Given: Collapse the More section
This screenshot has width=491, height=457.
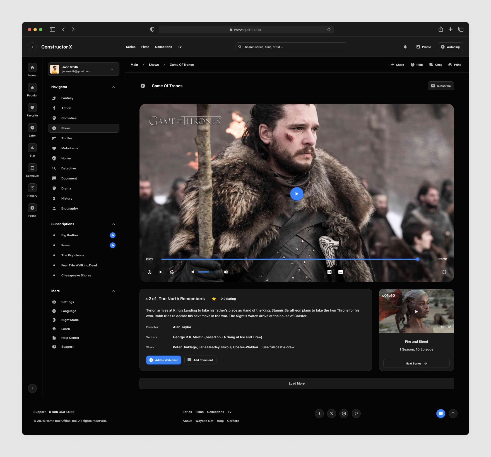Looking at the screenshot, I should pyautogui.click(x=114, y=291).
